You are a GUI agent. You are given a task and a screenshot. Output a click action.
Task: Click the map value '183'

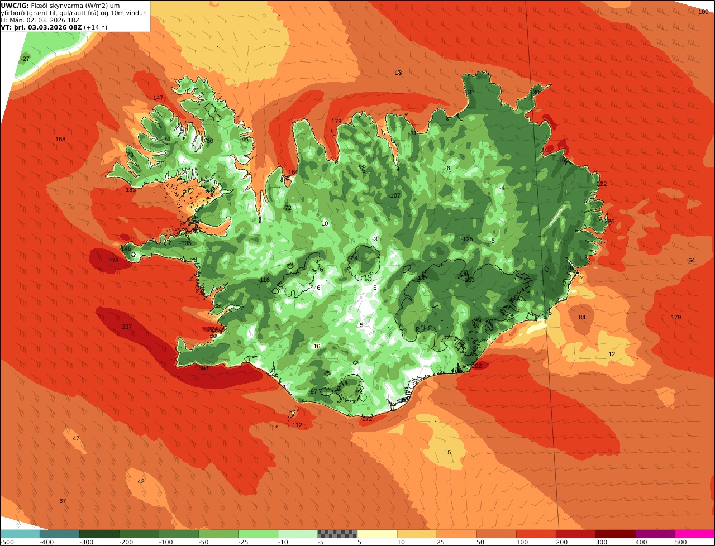131,190
